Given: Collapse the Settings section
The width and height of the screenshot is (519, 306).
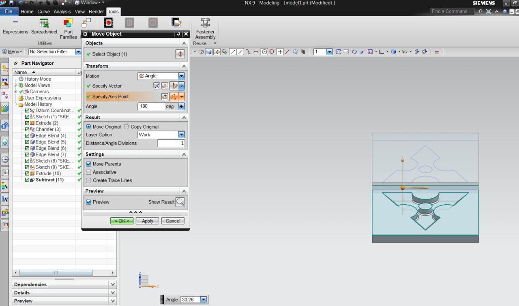Looking at the screenshot, I should click(184, 154).
